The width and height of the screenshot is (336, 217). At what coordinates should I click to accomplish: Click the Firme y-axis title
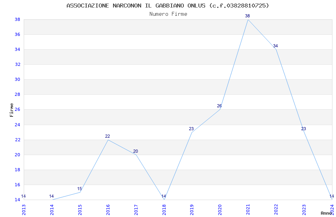click(x=11, y=110)
